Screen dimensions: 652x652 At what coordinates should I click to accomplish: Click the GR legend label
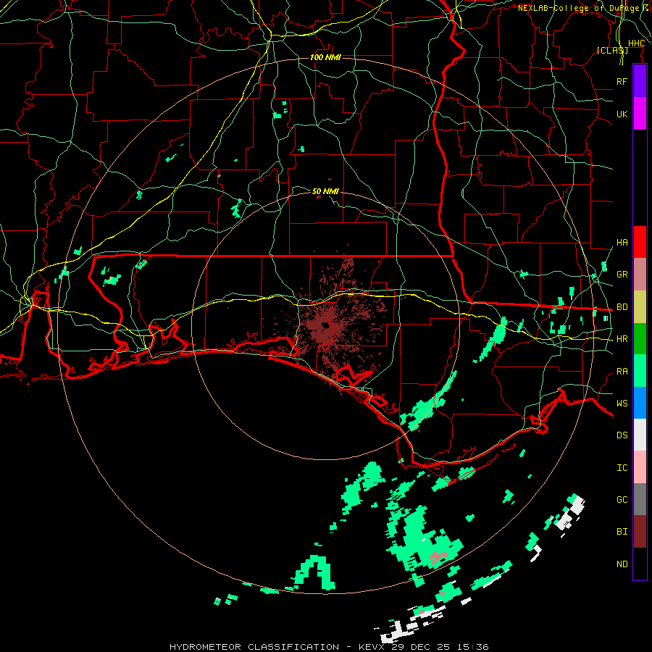pos(622,274)
